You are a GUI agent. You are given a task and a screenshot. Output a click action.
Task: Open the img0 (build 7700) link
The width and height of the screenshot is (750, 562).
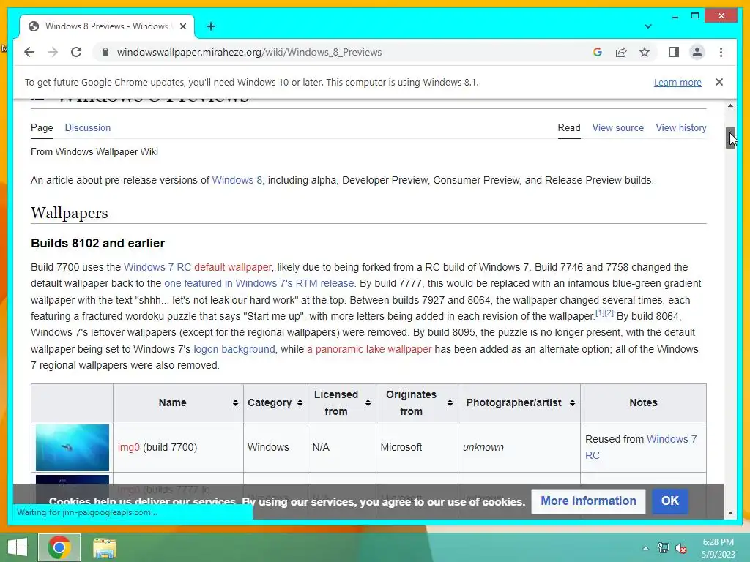tap(129, 447)
